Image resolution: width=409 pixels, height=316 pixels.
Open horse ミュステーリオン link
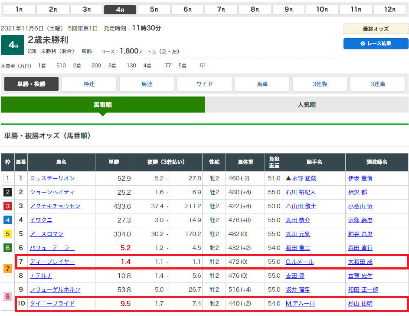click(52, 178)
